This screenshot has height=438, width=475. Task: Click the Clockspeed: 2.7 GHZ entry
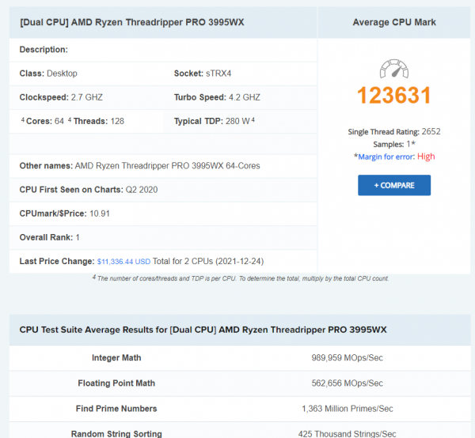(61, 97)
